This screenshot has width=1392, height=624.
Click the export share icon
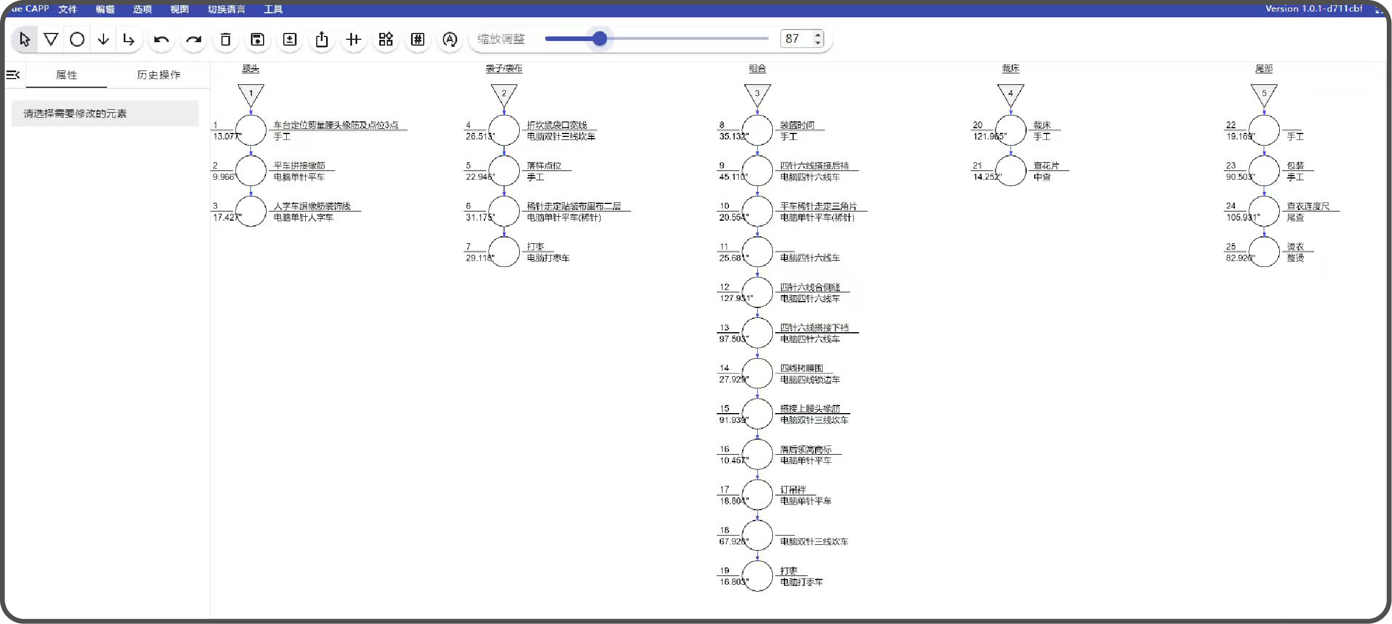pos(322,39)
